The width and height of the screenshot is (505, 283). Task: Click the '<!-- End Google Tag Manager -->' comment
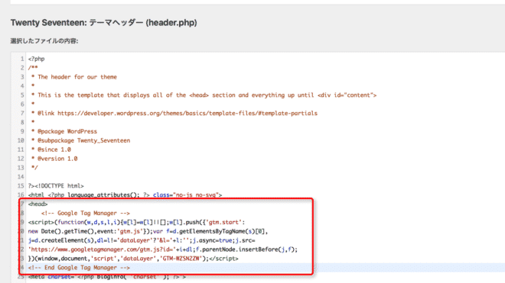click(x=79, y=267)
